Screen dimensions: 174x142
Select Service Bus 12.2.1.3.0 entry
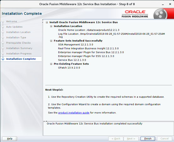point(72,60)
